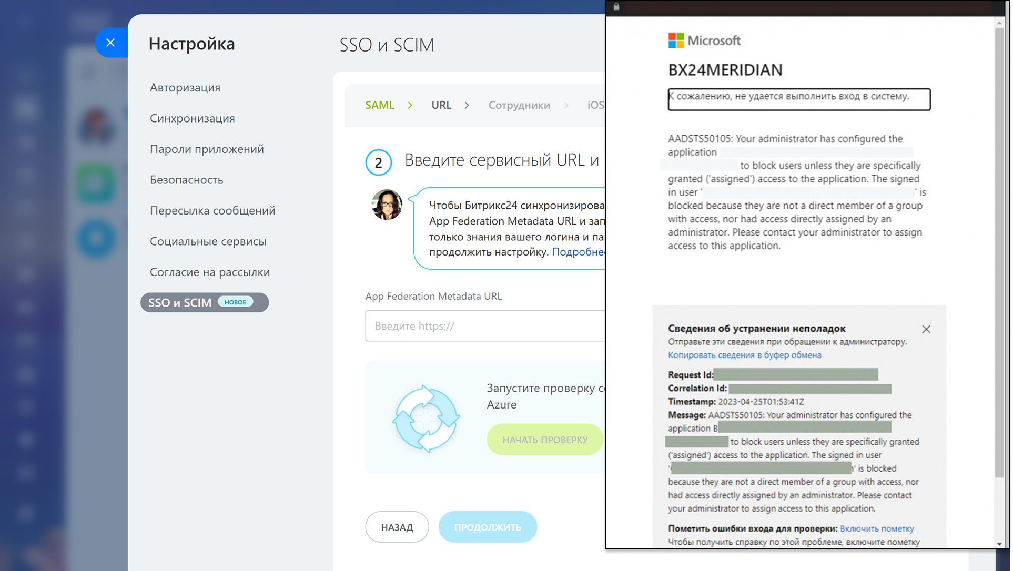Click scroll down arrow in Microsoft window
Screen dimensions: 1013x571
point(999,544)
